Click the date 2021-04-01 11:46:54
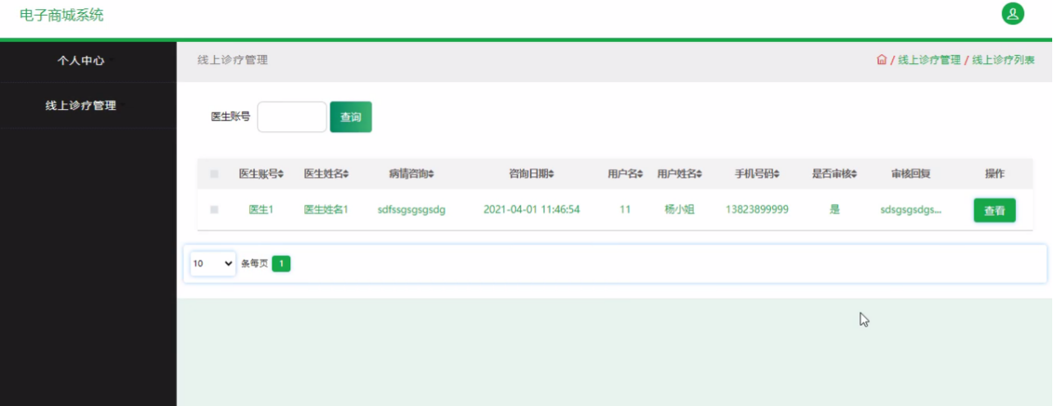The image size is (1053, 406). tap(531, 210)
